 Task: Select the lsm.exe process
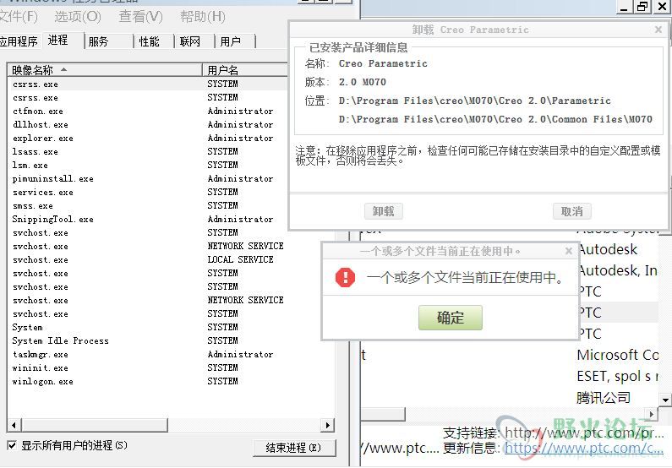148,165
